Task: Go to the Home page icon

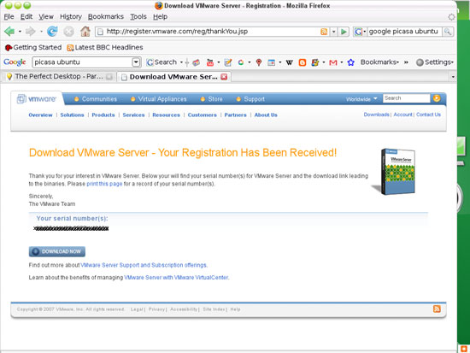Action: 85,31
